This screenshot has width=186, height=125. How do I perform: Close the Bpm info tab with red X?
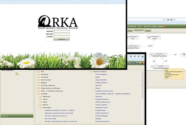165,26
